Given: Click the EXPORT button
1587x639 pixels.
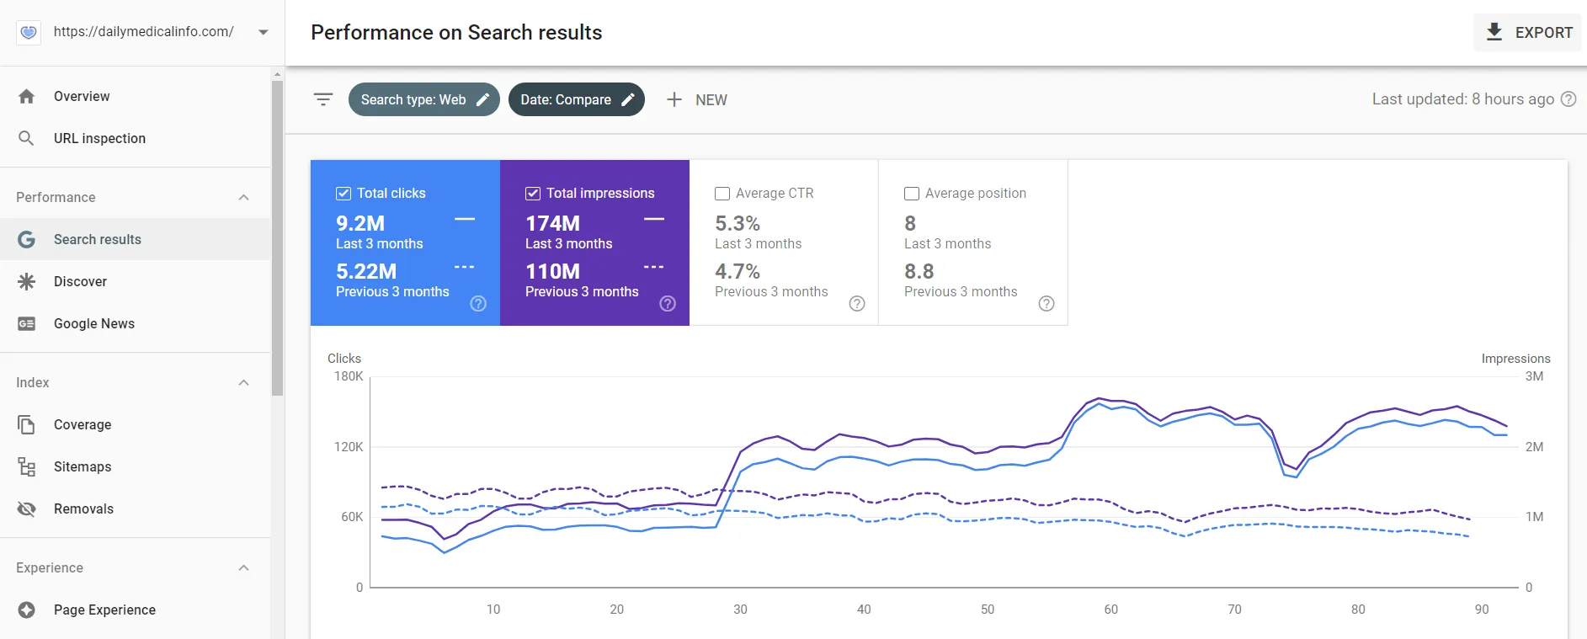Looking at the screenshot, I should [1527, 32].
